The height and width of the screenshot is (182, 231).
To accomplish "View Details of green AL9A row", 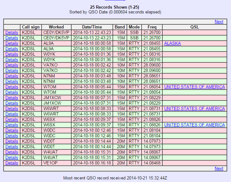I will click(12, 49).
